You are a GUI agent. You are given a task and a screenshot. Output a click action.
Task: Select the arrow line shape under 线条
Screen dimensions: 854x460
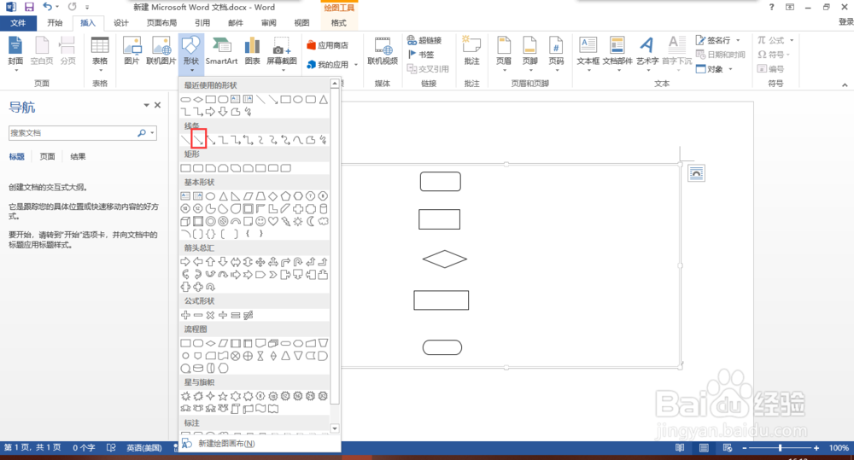click(x=199, y=140)
